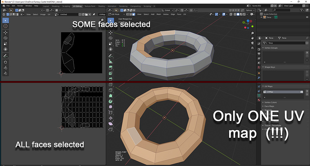Activate the Cursor tool in UV editor
The width and height of the screenshot is (310, 166).
pyautogui.click(x=5, y=26)
